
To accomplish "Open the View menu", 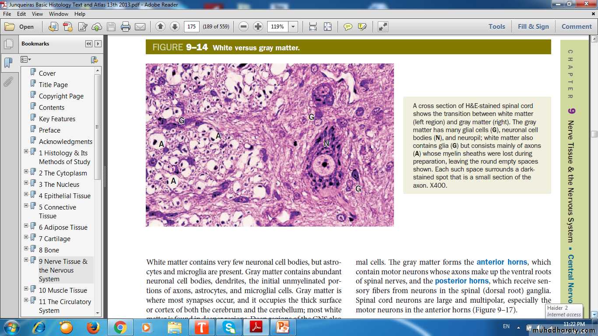I will (x=37, y=14).
